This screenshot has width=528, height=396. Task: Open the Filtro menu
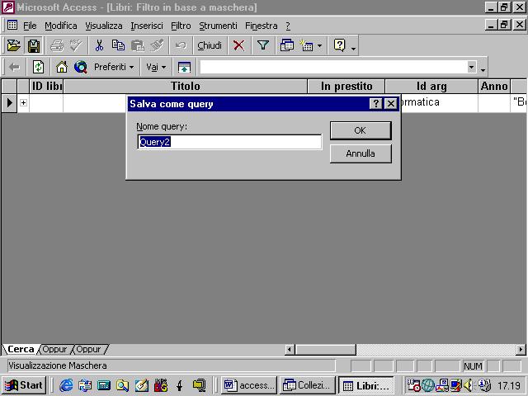pos(181,26)
